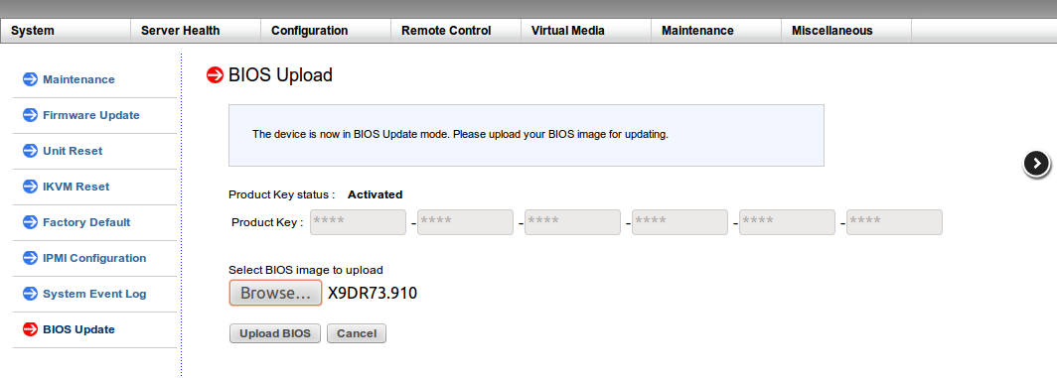Cancel the BIOS upload
This screenshot has height=378, width=1057.
(x=357, y=333)
